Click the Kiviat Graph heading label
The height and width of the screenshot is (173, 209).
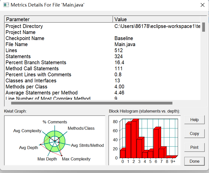coord(15,111)
